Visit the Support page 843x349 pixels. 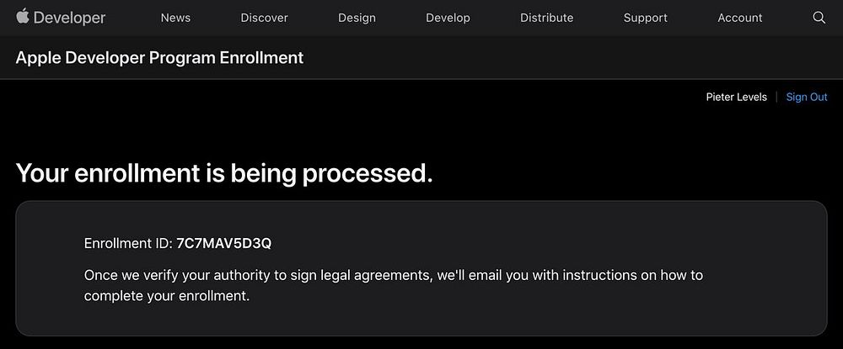point(645,18)
